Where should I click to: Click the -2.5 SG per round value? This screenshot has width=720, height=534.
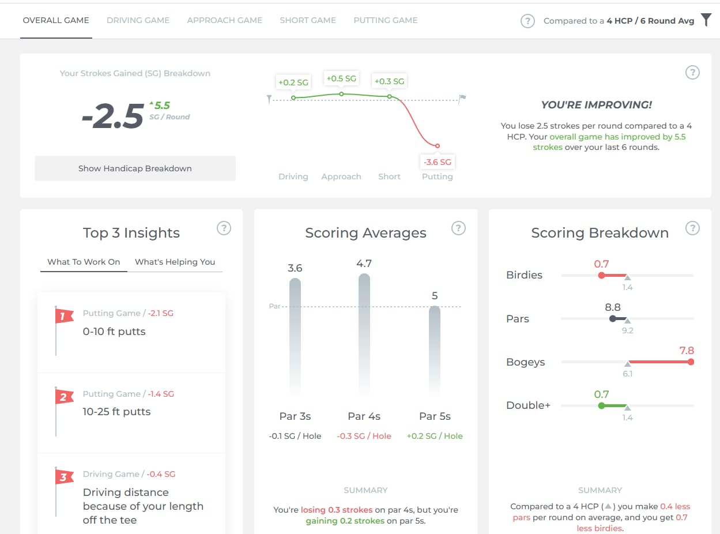click(112, 116)
